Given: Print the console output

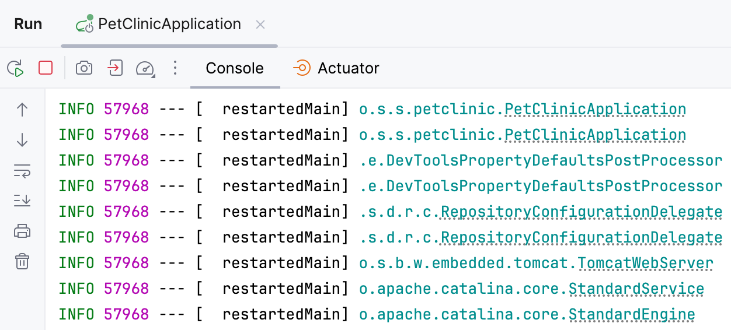Looking at the screenshot, I should [x=22, y=231].
